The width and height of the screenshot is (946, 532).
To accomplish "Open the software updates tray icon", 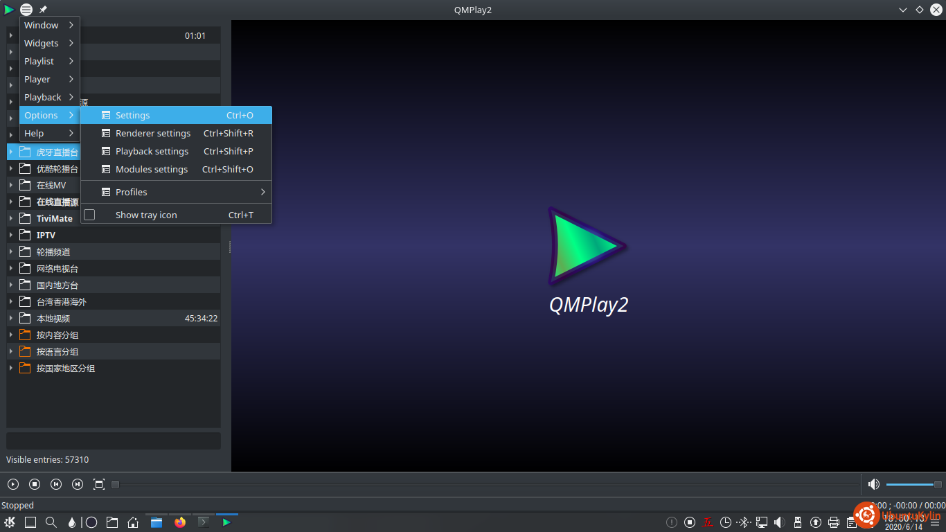I will (x=816, y=522).
